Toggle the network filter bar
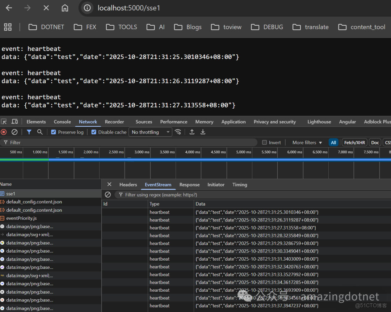Image resolution: width=391 pixels, height=312 pixels. (x=29, y=132)
